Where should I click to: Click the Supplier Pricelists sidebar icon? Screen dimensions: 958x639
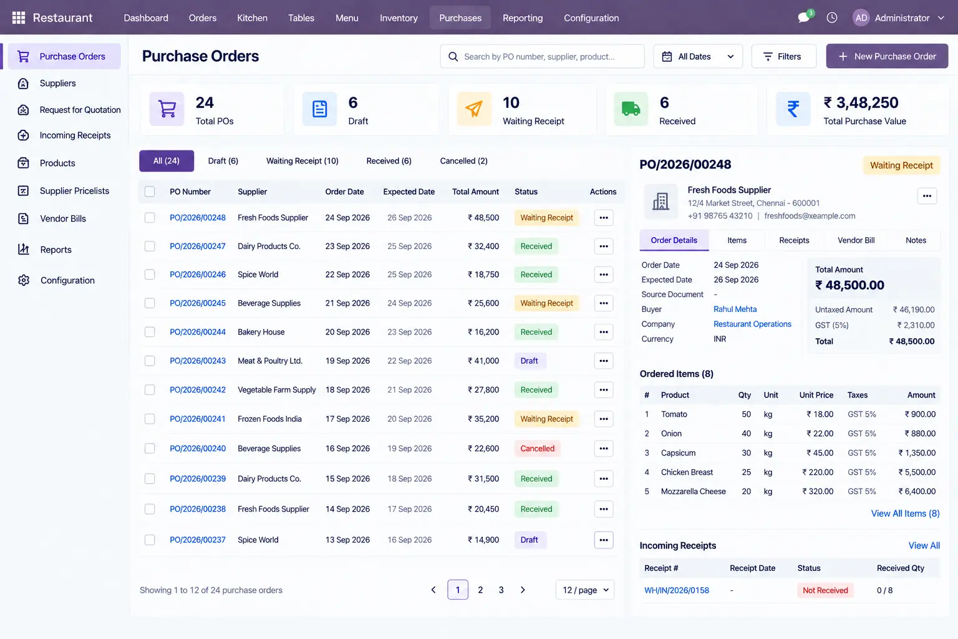tap(24, 191)
